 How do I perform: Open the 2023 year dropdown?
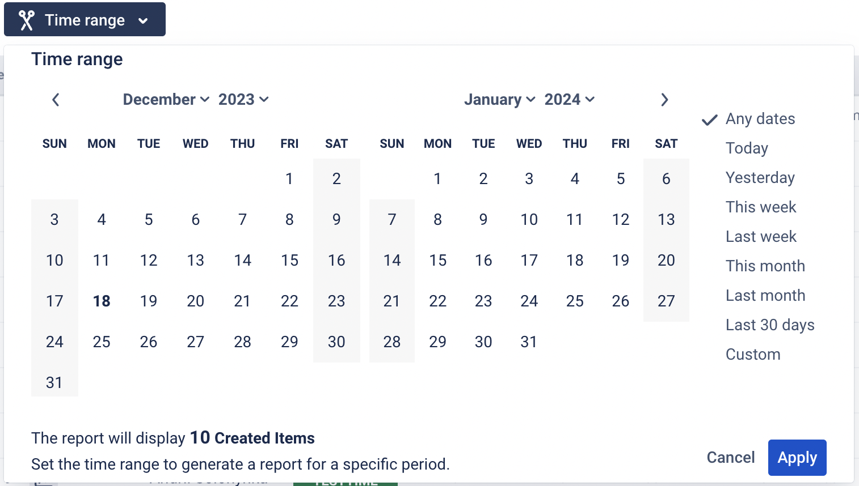click(243, 100)
